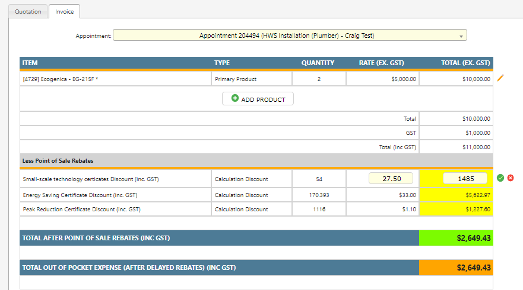Cancel rebate edit with red X icon
This screenshot has width=523, height=290.
[511, 178]
